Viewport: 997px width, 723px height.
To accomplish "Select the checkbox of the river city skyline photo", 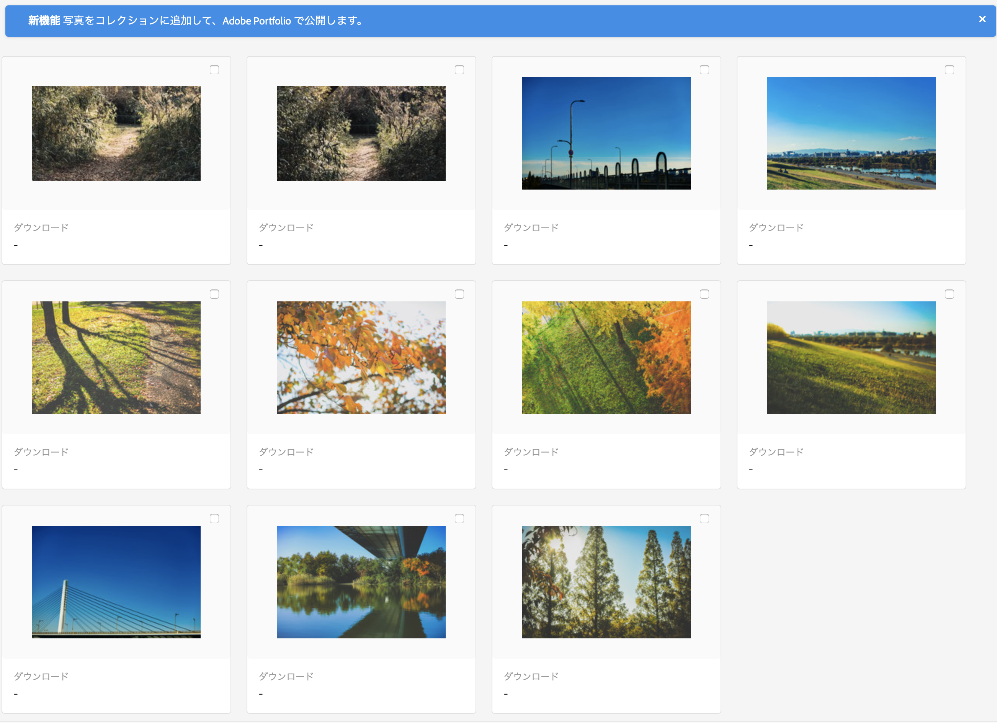I will (950, 69).
